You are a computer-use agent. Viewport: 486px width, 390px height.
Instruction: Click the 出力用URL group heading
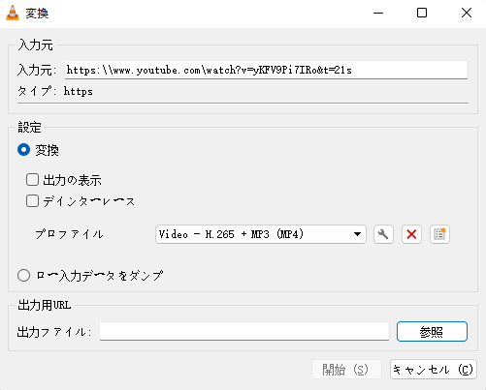(x=45, y=305)
